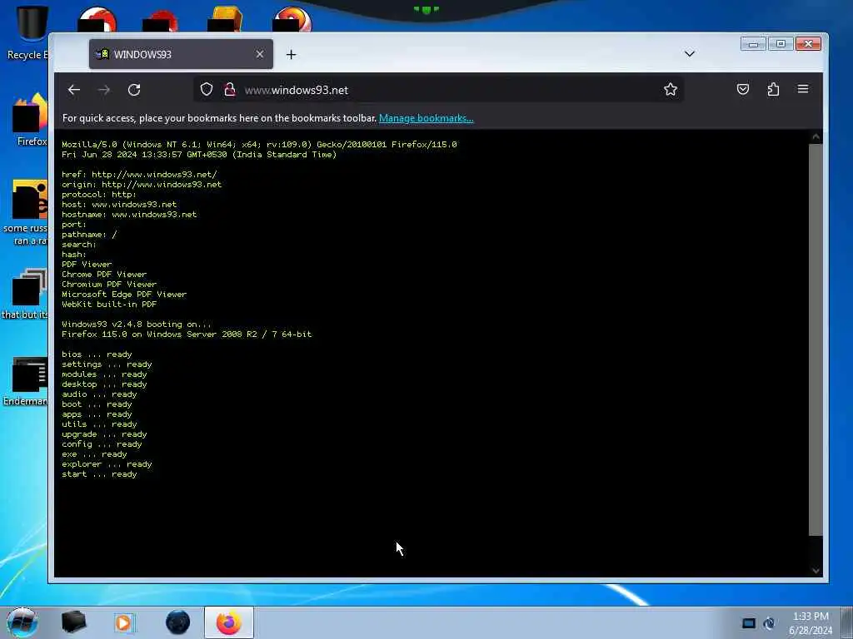Click the 'upgrade ... ready' line
Image resolution: width=853 pixels, height=639 pixels.
click(104, 434)
